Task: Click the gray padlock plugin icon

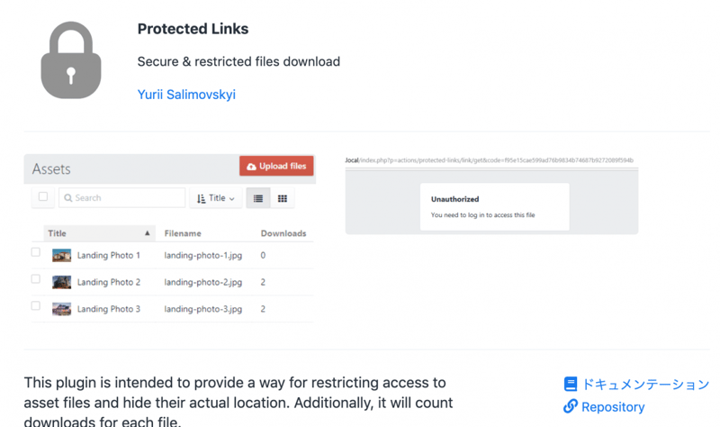Action: [71, 59]
